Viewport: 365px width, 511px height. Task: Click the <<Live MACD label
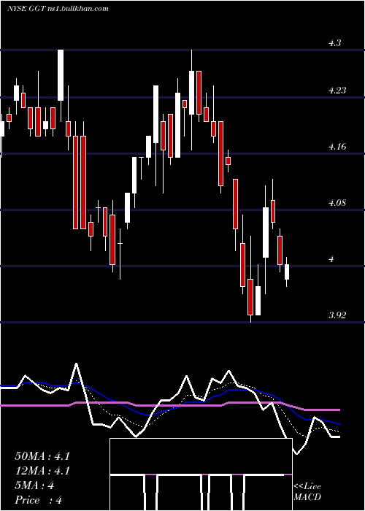[307, 491]
